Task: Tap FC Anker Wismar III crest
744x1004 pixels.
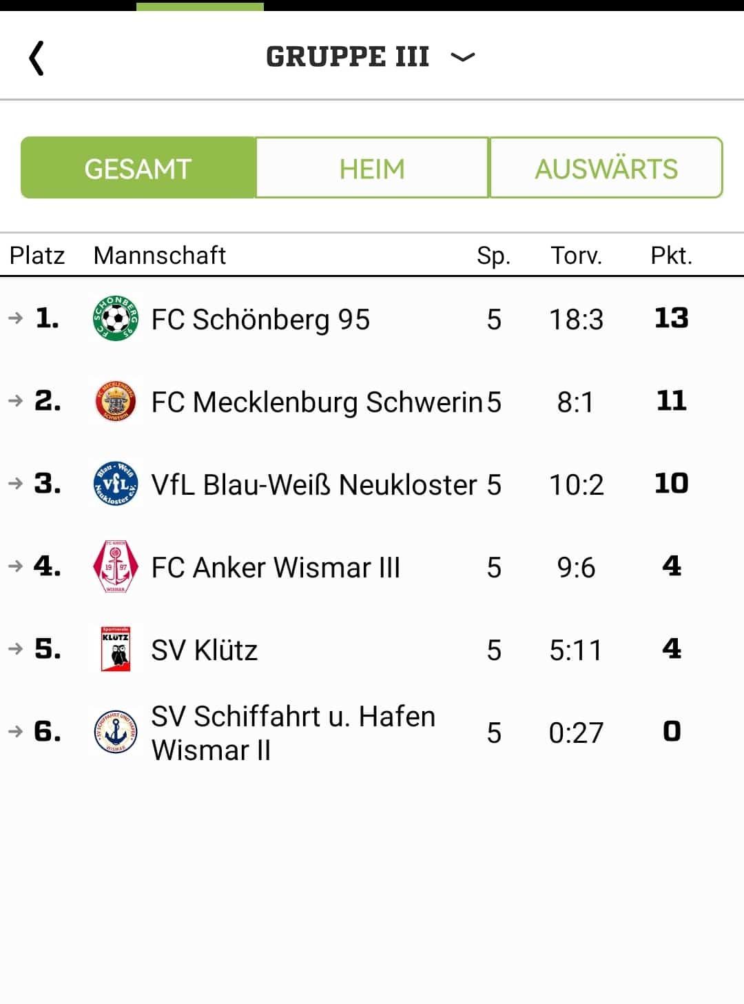Action: [115, 566]
